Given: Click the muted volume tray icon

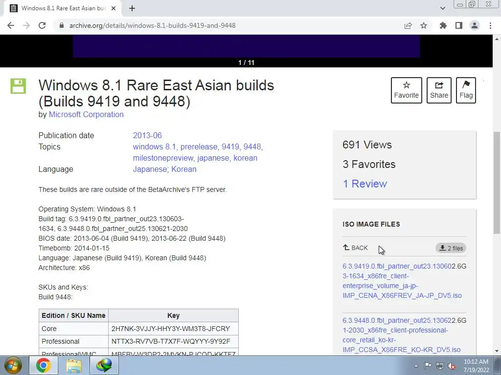Looking at the screenshot, I should point(452,366).
